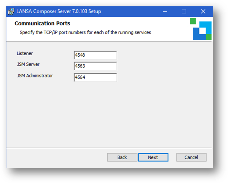
Task: Close the LANSA Composer Server Setup window
Action: coord(203,12)
